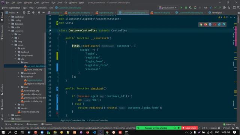Click Stop Share button

(189, 128)
